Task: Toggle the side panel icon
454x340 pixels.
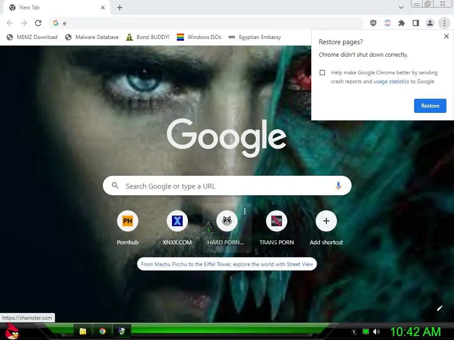Action: (416, 23)
